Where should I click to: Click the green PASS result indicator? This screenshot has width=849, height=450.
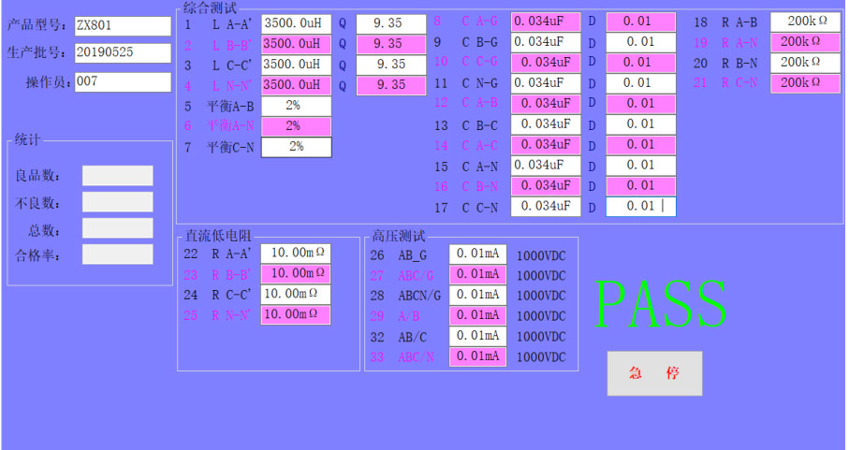point(661,303)
